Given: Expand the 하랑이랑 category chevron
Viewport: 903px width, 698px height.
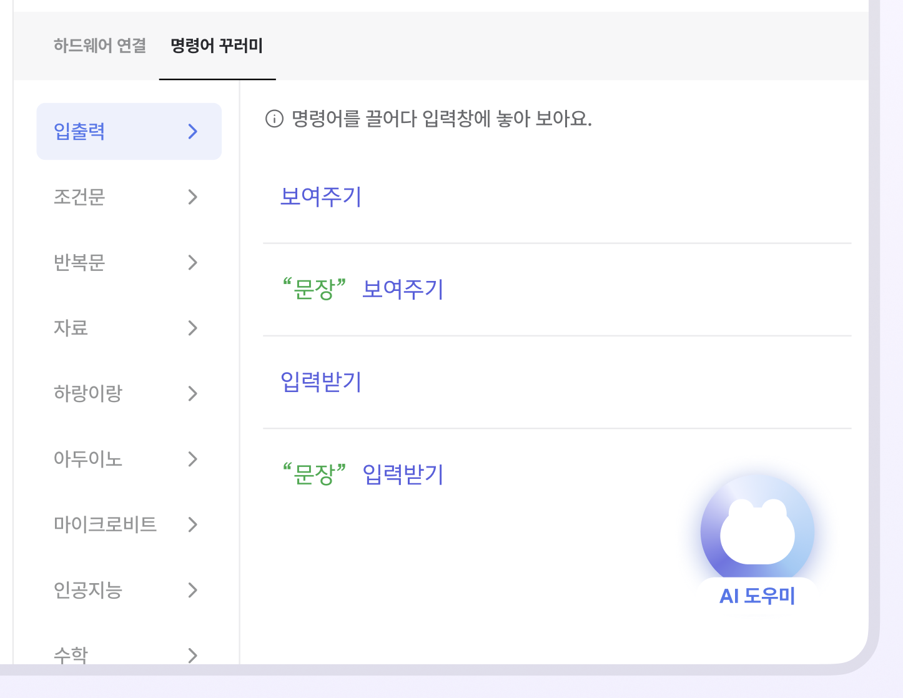Looking at the screenshot, I should [x=193, y=393].
